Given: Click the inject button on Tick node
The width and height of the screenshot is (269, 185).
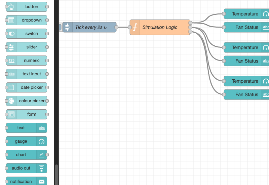Looking at the screenshot, I should click(60, 27).
